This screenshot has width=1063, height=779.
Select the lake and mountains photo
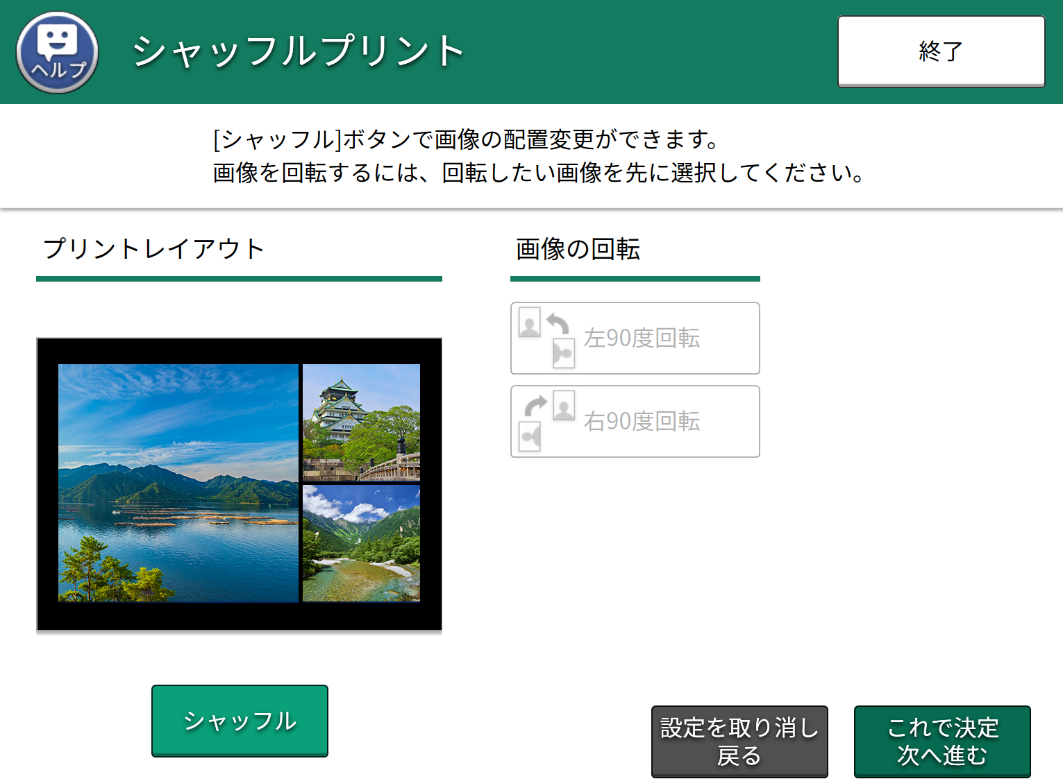pyautogui.click(x=177, y=483)
